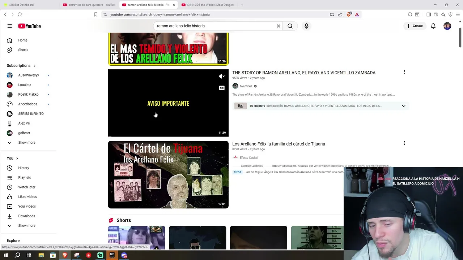463x260 pixels.
Task: Open THE STORY OF RAMON ARELLANO video title
Action: pos(304,73)
